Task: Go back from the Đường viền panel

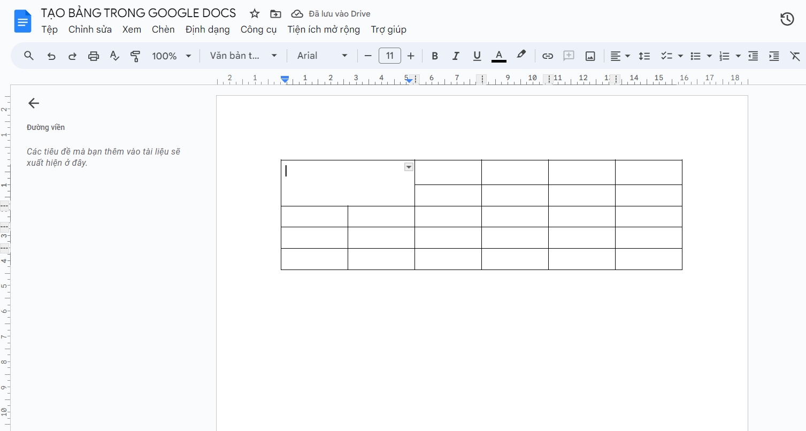Action: [x=33, y=103]
